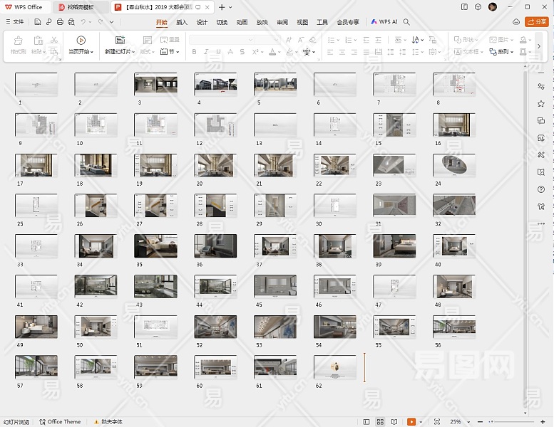
Task: Select slide thumbnail number 62
Action: click(x=334, y=367)
